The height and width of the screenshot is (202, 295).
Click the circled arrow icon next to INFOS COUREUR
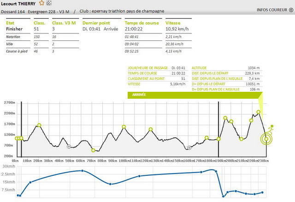coord(291,10)
